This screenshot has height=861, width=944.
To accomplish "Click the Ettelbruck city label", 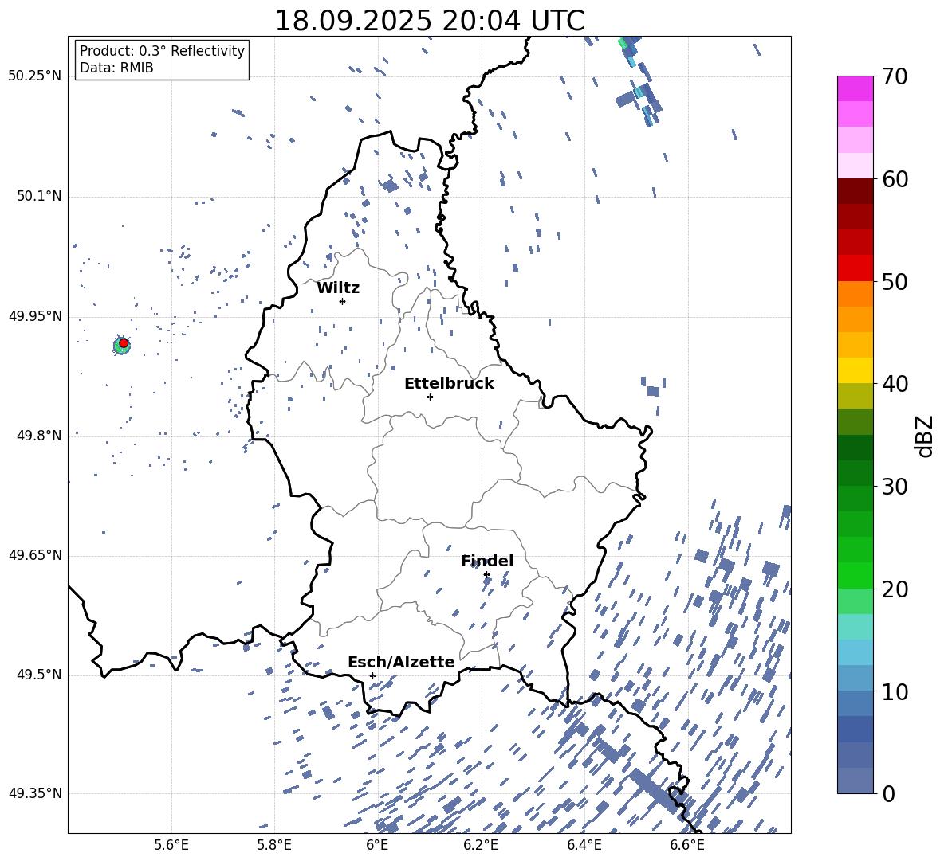I will coord(449,384).
